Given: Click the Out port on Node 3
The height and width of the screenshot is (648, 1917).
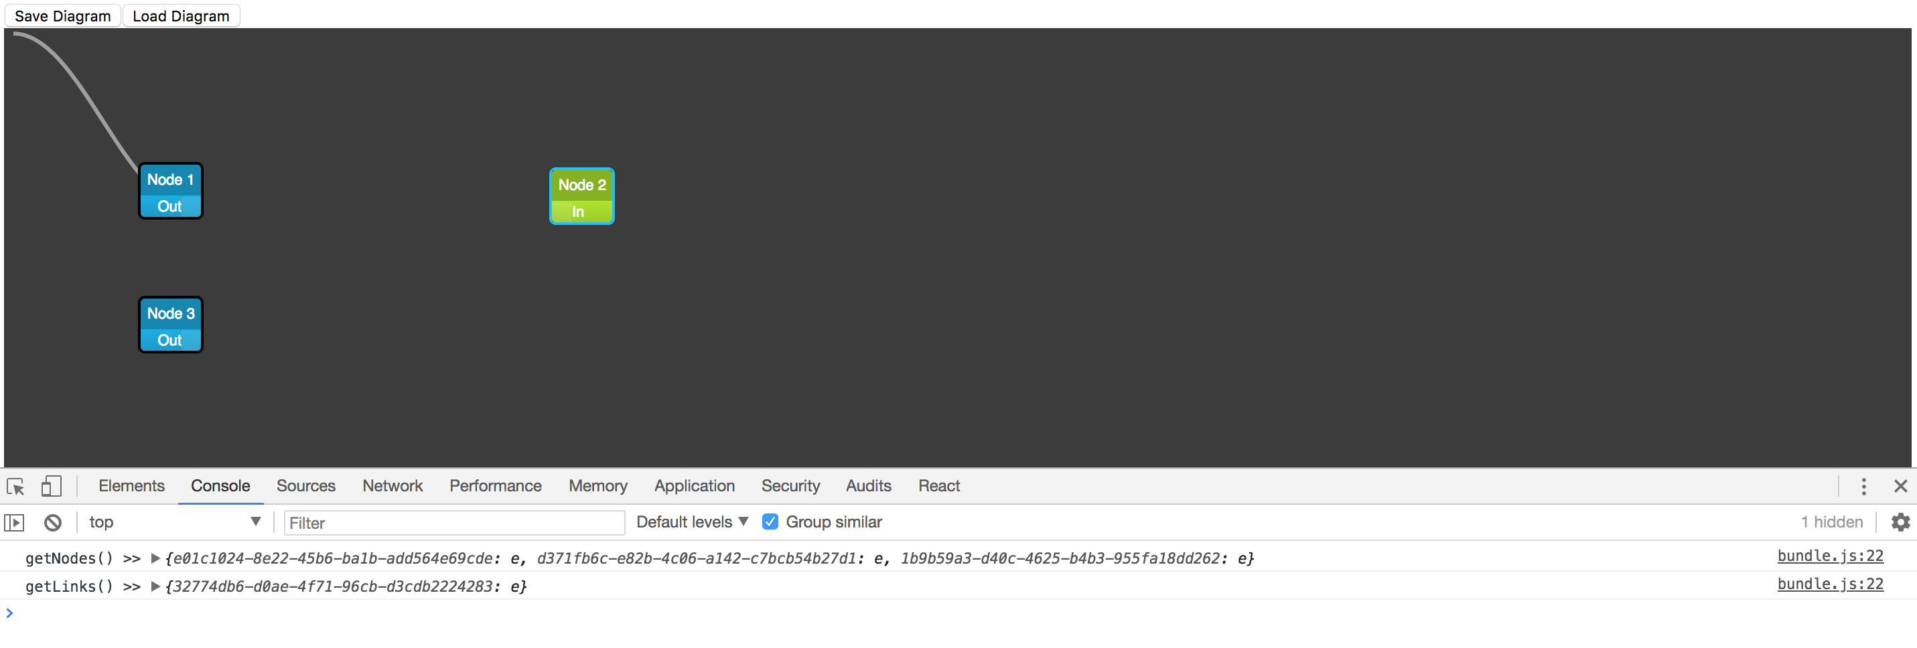Looking at the screenshot, I should coord(169,340).
